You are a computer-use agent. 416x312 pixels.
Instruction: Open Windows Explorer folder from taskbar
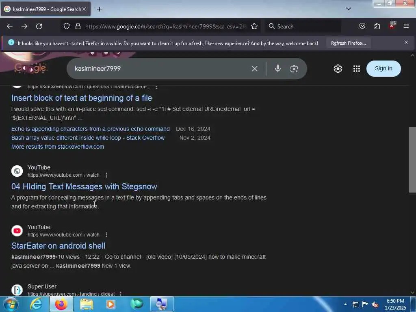click(x=87, y=304)
